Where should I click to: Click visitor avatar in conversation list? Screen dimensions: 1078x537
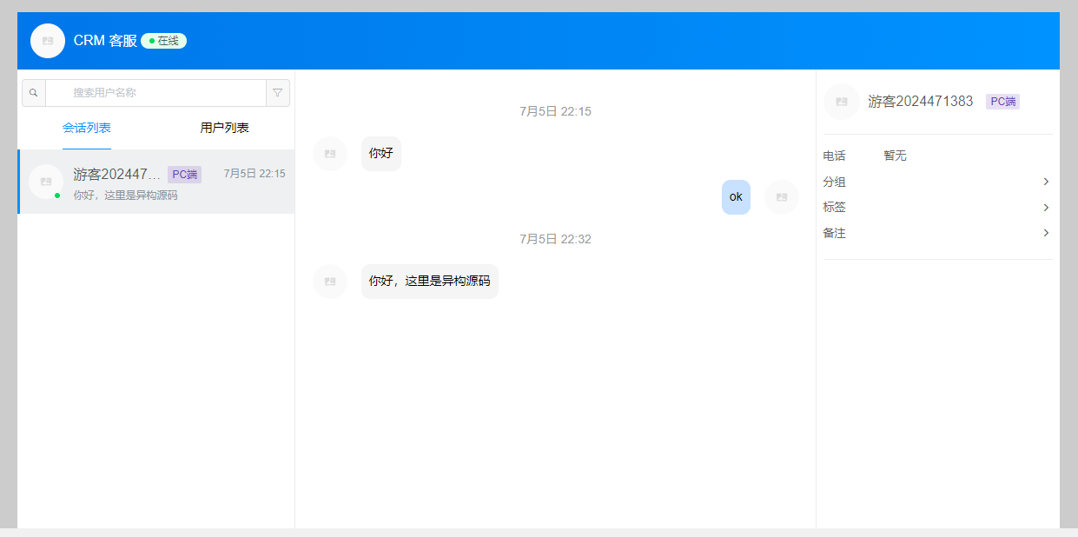tap(46, 182)
